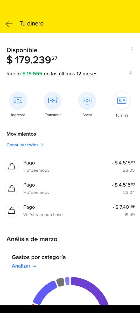Viewport: 140px width, 313px height.
Task: Tap the Movimientos heading
Action: (21, 134)
